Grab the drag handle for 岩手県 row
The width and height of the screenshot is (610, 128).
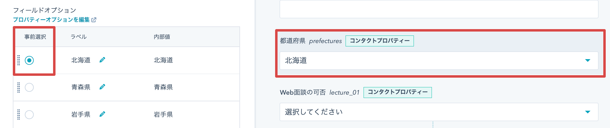[19, 115]
